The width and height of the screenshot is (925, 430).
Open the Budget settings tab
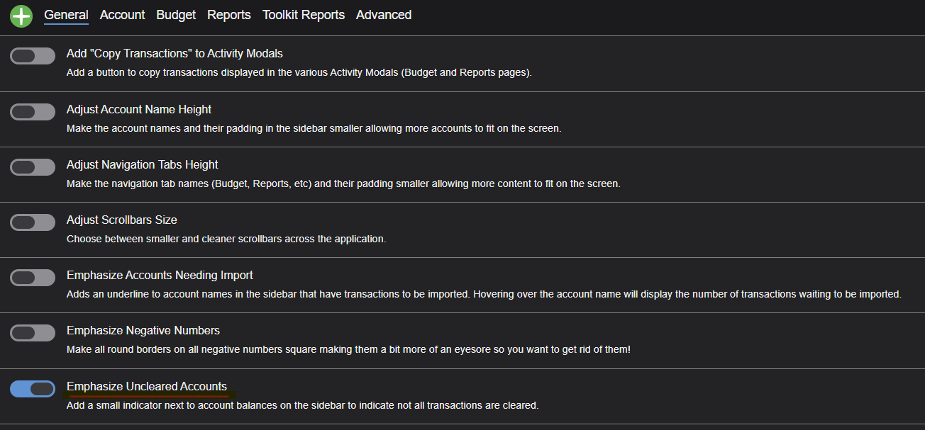click(x=175, y=14)
